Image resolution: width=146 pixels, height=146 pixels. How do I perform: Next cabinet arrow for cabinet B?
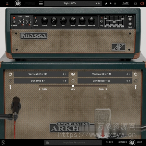click(129, 74)
